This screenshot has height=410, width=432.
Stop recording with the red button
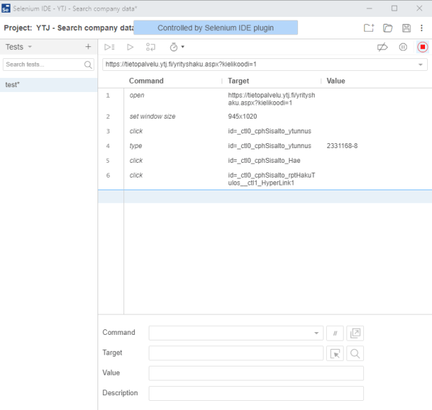[422, 47]
